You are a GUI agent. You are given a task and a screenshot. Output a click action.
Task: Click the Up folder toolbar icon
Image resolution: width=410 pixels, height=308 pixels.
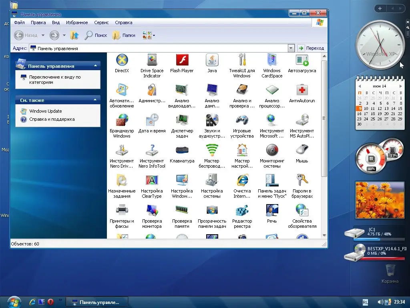pos(74,35)
